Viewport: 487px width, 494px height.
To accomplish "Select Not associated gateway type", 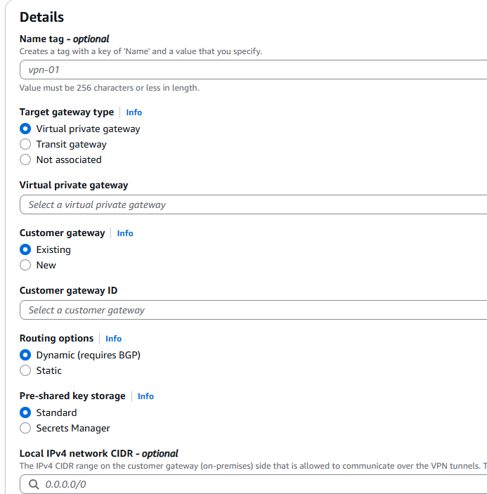I will pyautogui.click(x=25, y=160).
